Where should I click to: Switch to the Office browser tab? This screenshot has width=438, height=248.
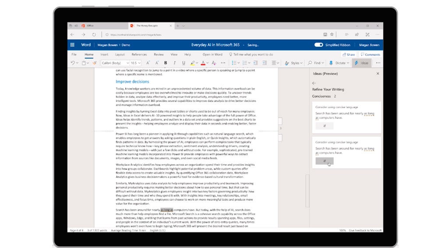pos(98,26)
